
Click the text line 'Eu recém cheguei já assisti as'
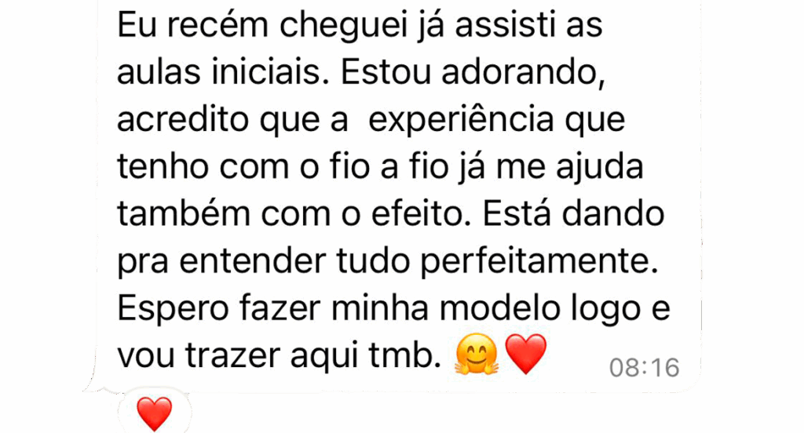360,25
